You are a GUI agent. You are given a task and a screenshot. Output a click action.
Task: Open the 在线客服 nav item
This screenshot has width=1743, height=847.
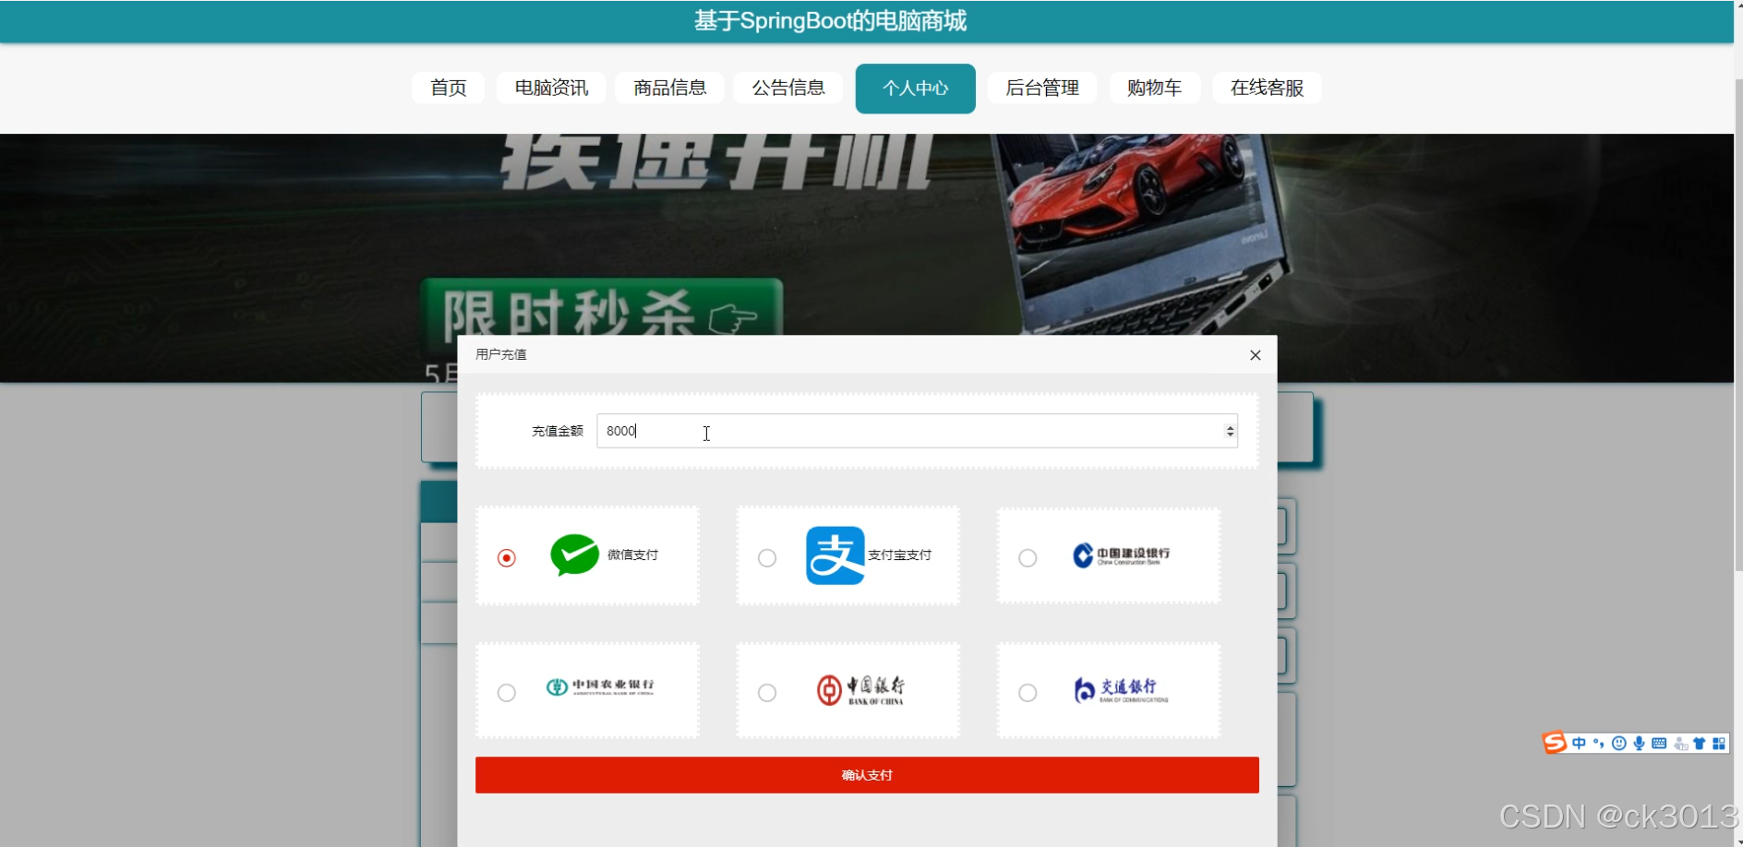point(1268,88)
